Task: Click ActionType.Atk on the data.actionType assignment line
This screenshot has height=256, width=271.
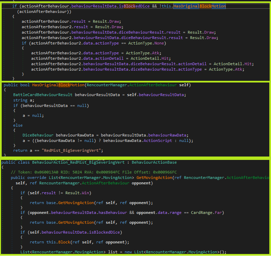Action: point(143,53)
